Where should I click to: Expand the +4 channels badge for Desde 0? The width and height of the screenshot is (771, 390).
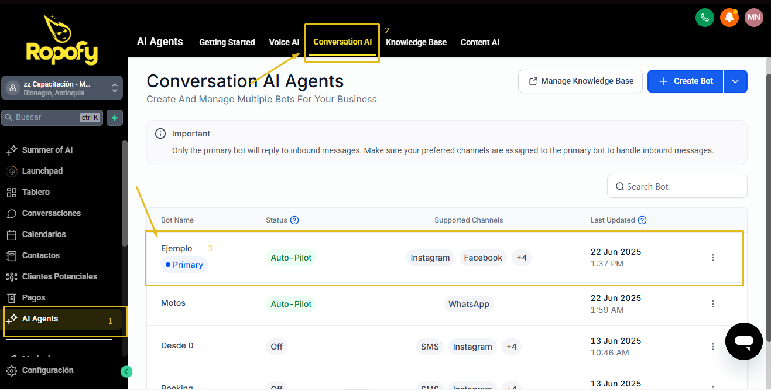pos(511,347)
